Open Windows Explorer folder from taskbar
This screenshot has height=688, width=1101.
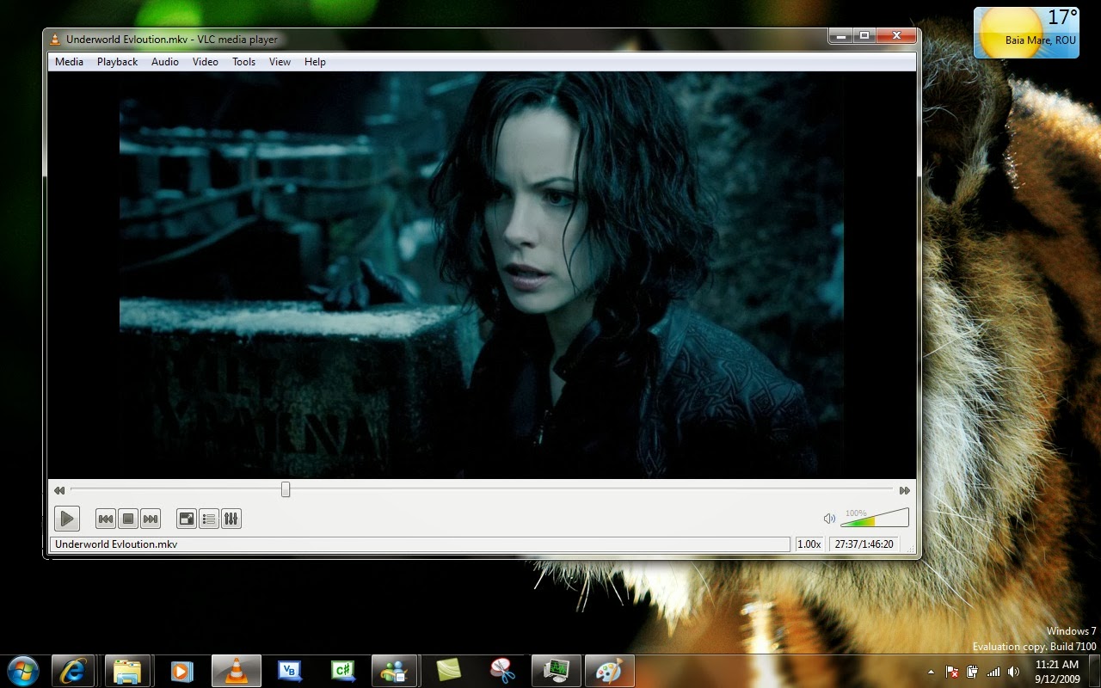click(128, 671)
